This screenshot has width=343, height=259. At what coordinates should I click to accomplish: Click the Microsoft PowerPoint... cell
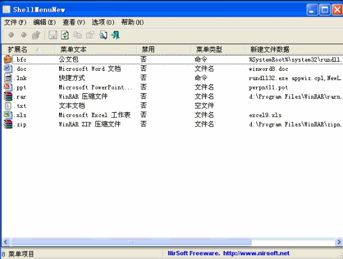tap(95, 87)
